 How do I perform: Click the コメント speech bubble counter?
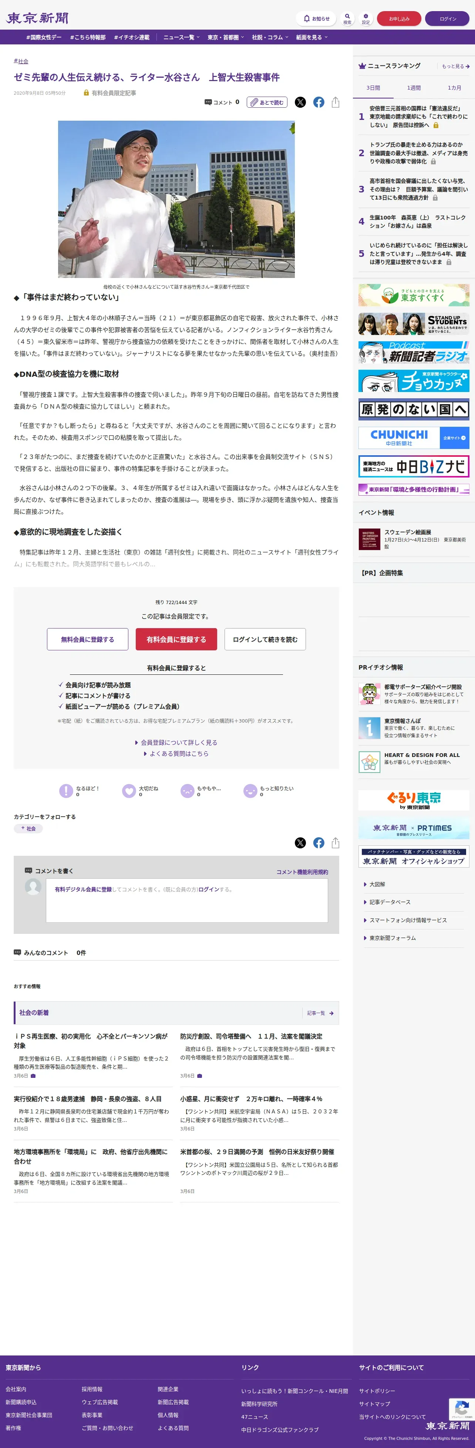(x=222, y=102)
